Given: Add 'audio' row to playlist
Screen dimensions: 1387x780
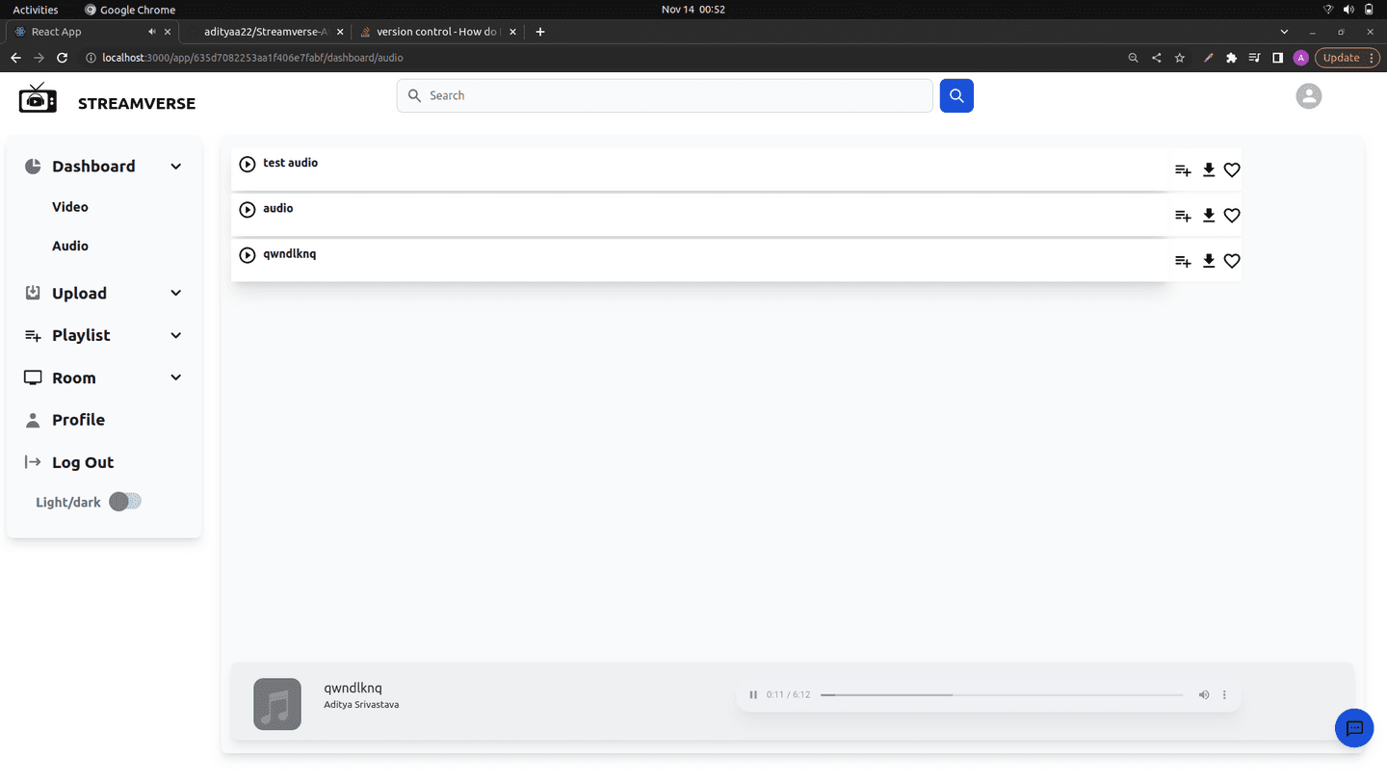Looking at the screenshot, I should (x=1183, y=216).
